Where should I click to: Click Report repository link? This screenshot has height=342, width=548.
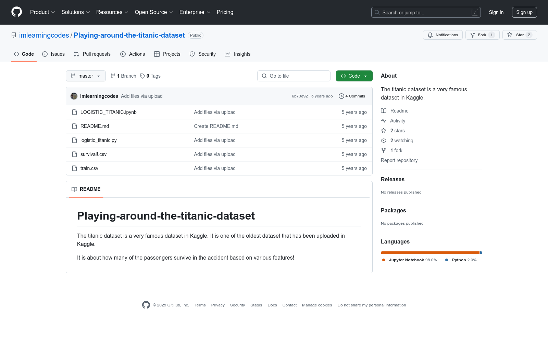(x=399, y=160)
